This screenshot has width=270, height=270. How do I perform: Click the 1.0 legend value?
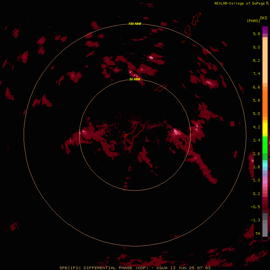click(x=256, y=180)
